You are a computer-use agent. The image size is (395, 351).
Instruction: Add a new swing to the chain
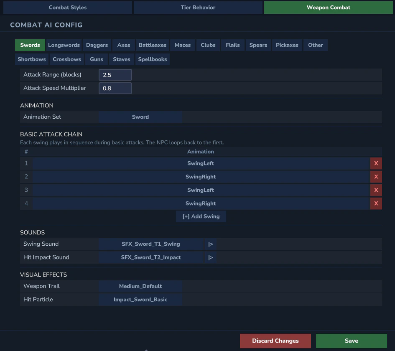click(201, 216)
